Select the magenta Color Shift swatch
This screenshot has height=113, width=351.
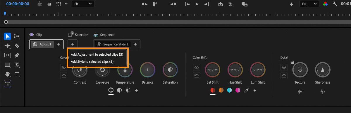(238, 90)
